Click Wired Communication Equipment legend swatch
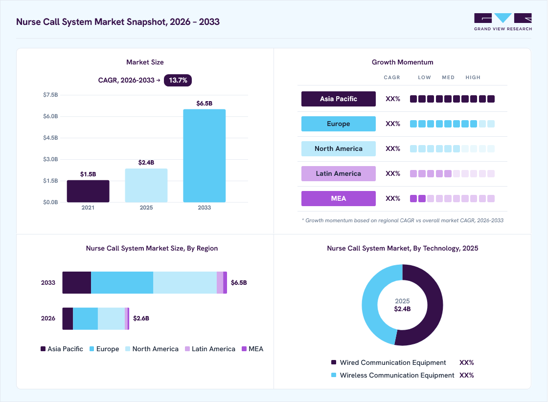The width and height of the screenshot is (548, 402). [334, 362]
